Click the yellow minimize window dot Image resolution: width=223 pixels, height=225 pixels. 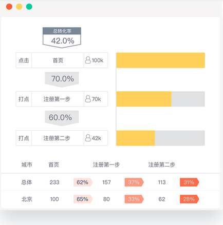point(19,7)
